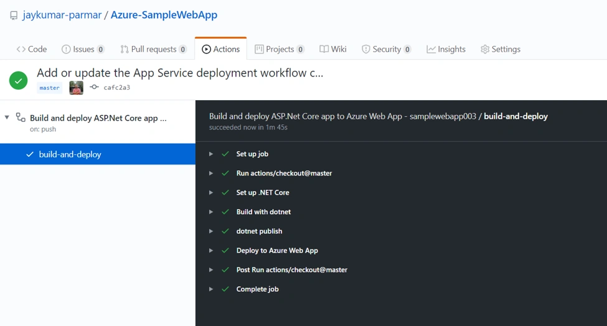
Task: Click the repository icon beside jaykumar-parmar
Action: click(x=14, y=16)
